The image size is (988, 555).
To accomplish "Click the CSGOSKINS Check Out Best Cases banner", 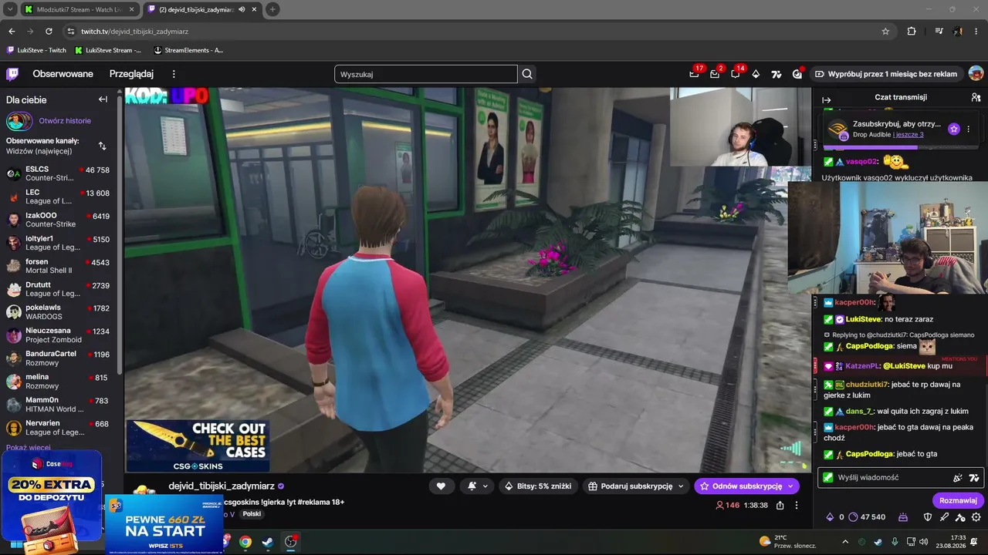I will click(x=198, y=446).
